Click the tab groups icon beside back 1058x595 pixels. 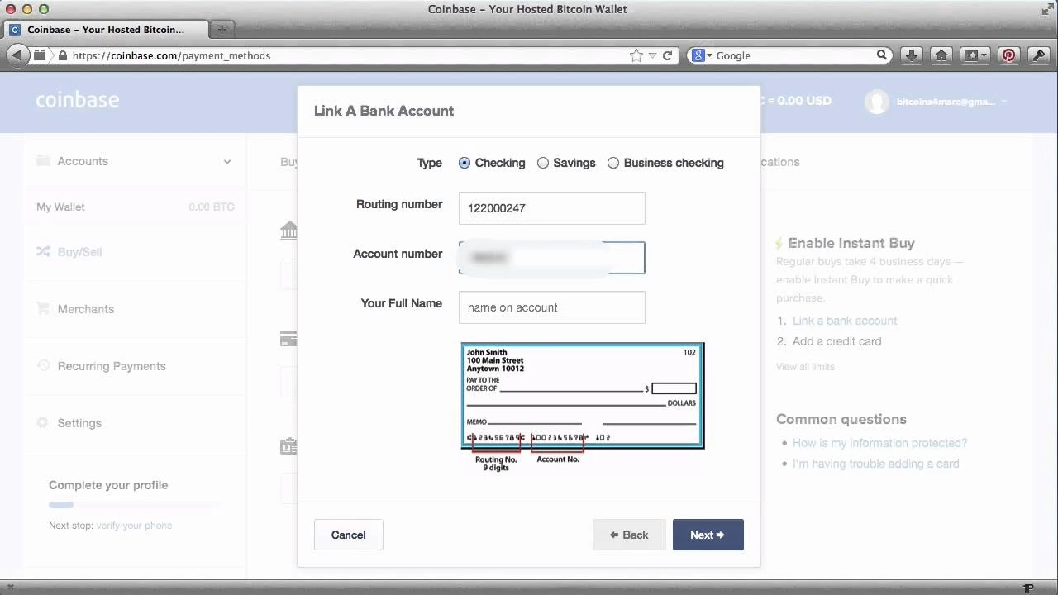click(39, 55)
